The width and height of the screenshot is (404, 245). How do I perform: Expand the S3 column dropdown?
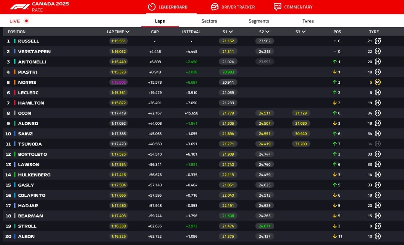304,32
